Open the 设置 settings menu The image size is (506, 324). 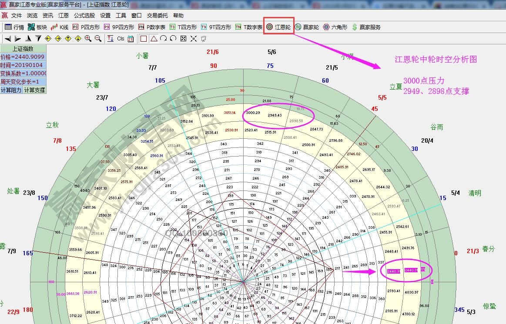(105, 15)
